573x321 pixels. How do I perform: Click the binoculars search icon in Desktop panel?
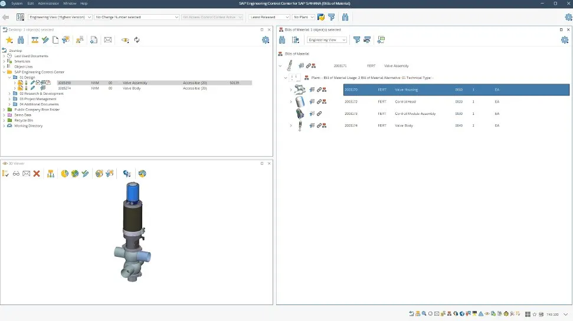click(x=21, y=40)
